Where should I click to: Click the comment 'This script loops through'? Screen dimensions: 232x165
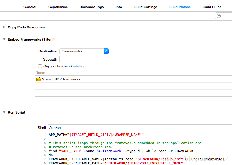click(x=125, y=143)
